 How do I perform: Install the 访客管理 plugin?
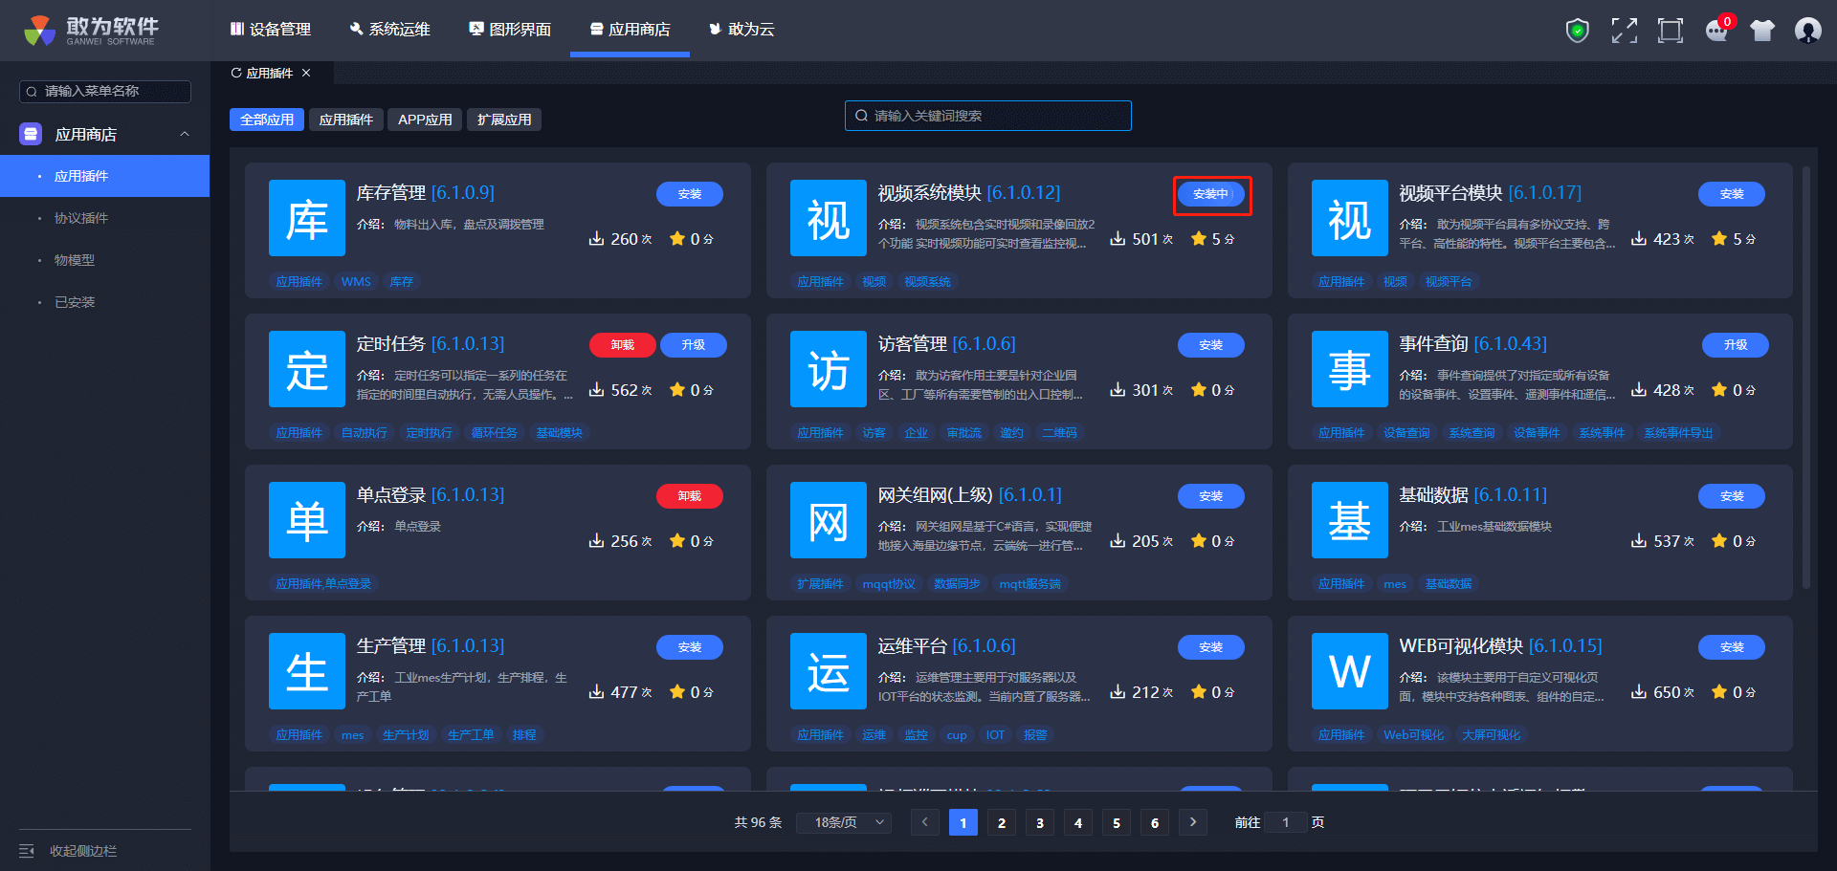1211,345
